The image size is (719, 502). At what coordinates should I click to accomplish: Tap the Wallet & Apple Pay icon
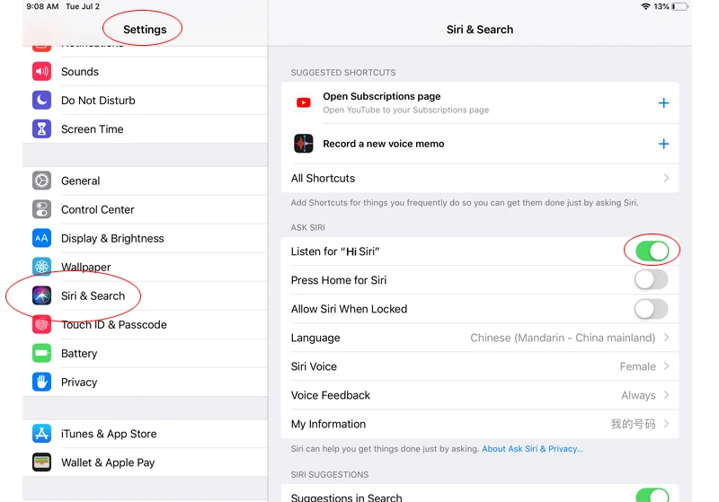pos(41,462)
